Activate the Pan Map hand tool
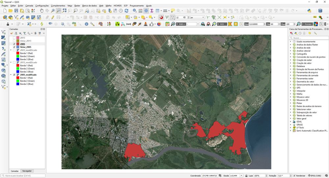The width and height of the screenshot is (329, 178). (41, 11)
